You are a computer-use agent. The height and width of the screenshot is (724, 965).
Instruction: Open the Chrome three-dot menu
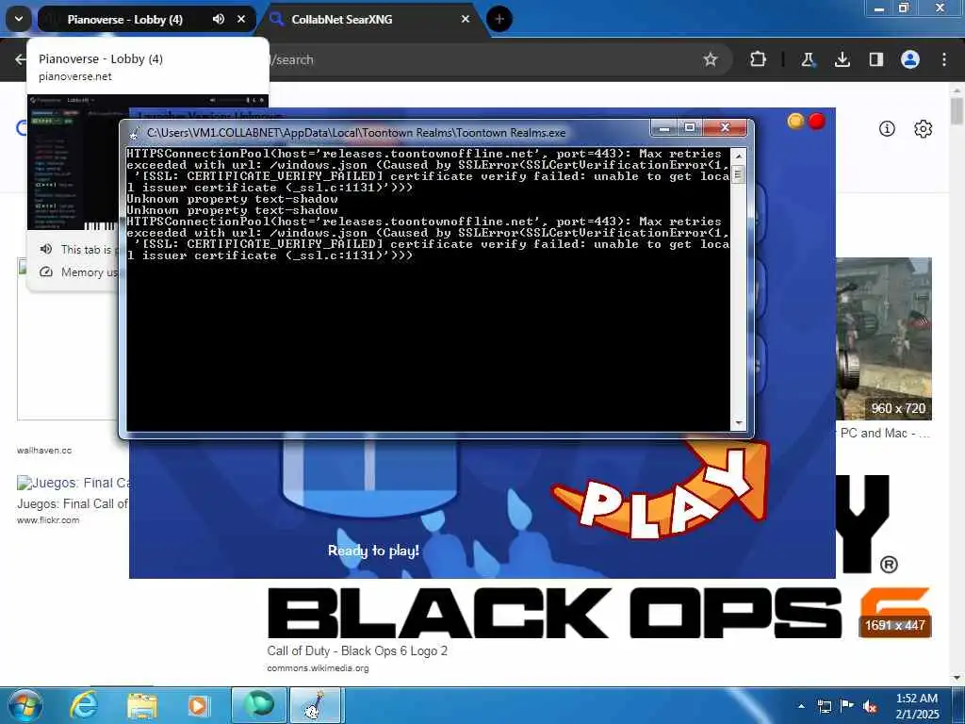tap(944, 59)
